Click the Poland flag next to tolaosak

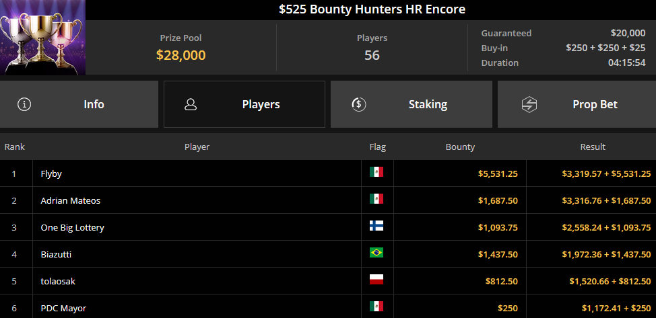point(376,280)
